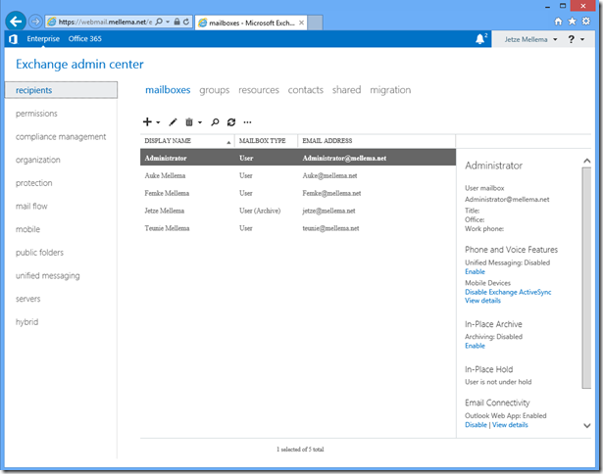Open the notifications bell icon
The height and width of the screenshot is (474, 603).
(x=480, y=39)
